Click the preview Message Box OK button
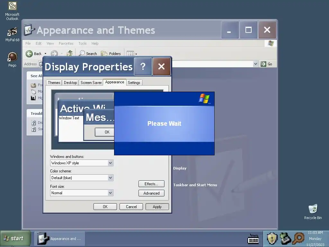The image size is (329, 247). 105,132
